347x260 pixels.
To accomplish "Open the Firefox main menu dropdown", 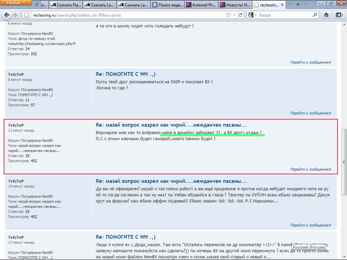I will pos(16,3).
